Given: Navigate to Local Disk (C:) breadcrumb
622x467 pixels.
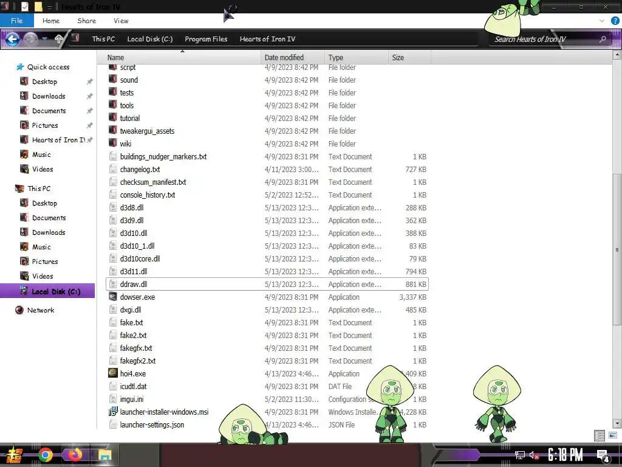Looking at the screenshot, I should [x=150, y=39].
